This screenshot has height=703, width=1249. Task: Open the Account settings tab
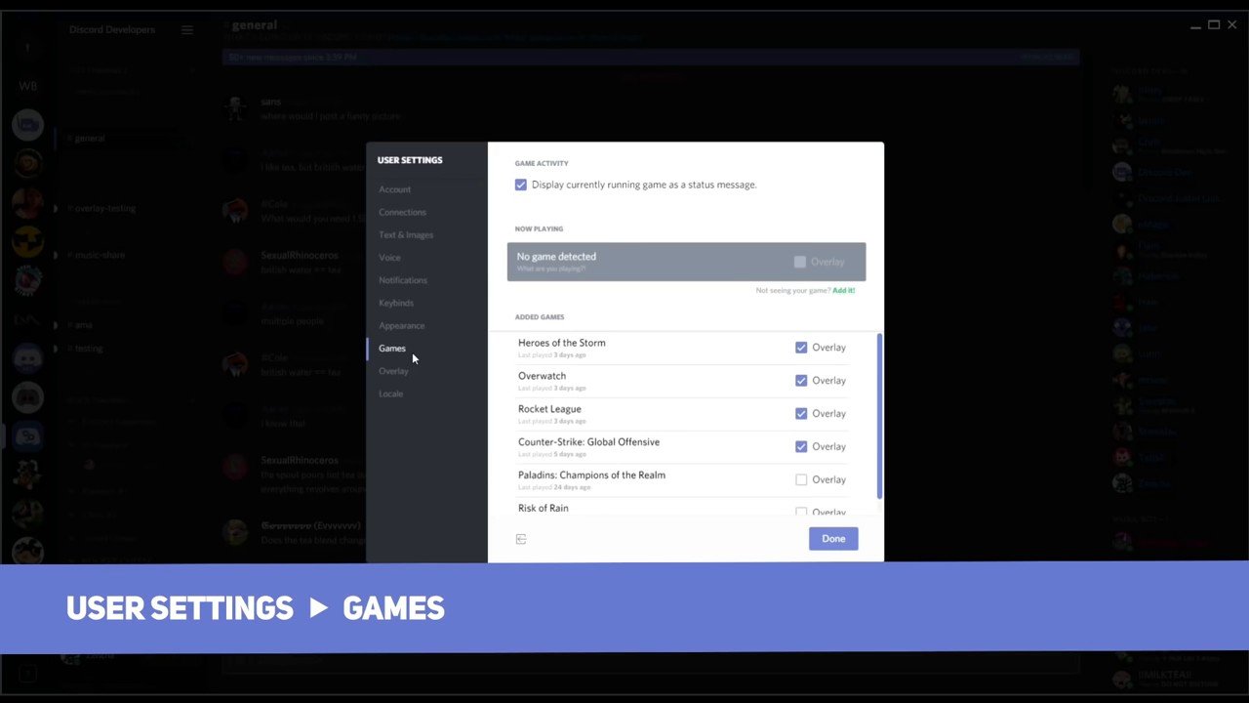click(x=395, y=189)
